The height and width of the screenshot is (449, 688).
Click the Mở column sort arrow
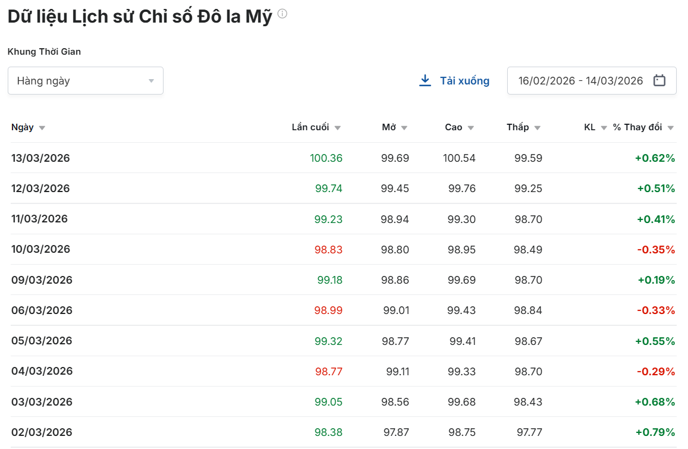click(x=404, y=128)
